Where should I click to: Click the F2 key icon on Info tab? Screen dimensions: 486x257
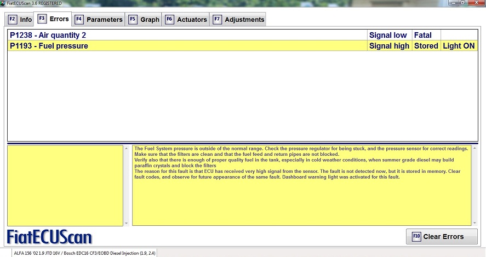(x=13, y=19)
